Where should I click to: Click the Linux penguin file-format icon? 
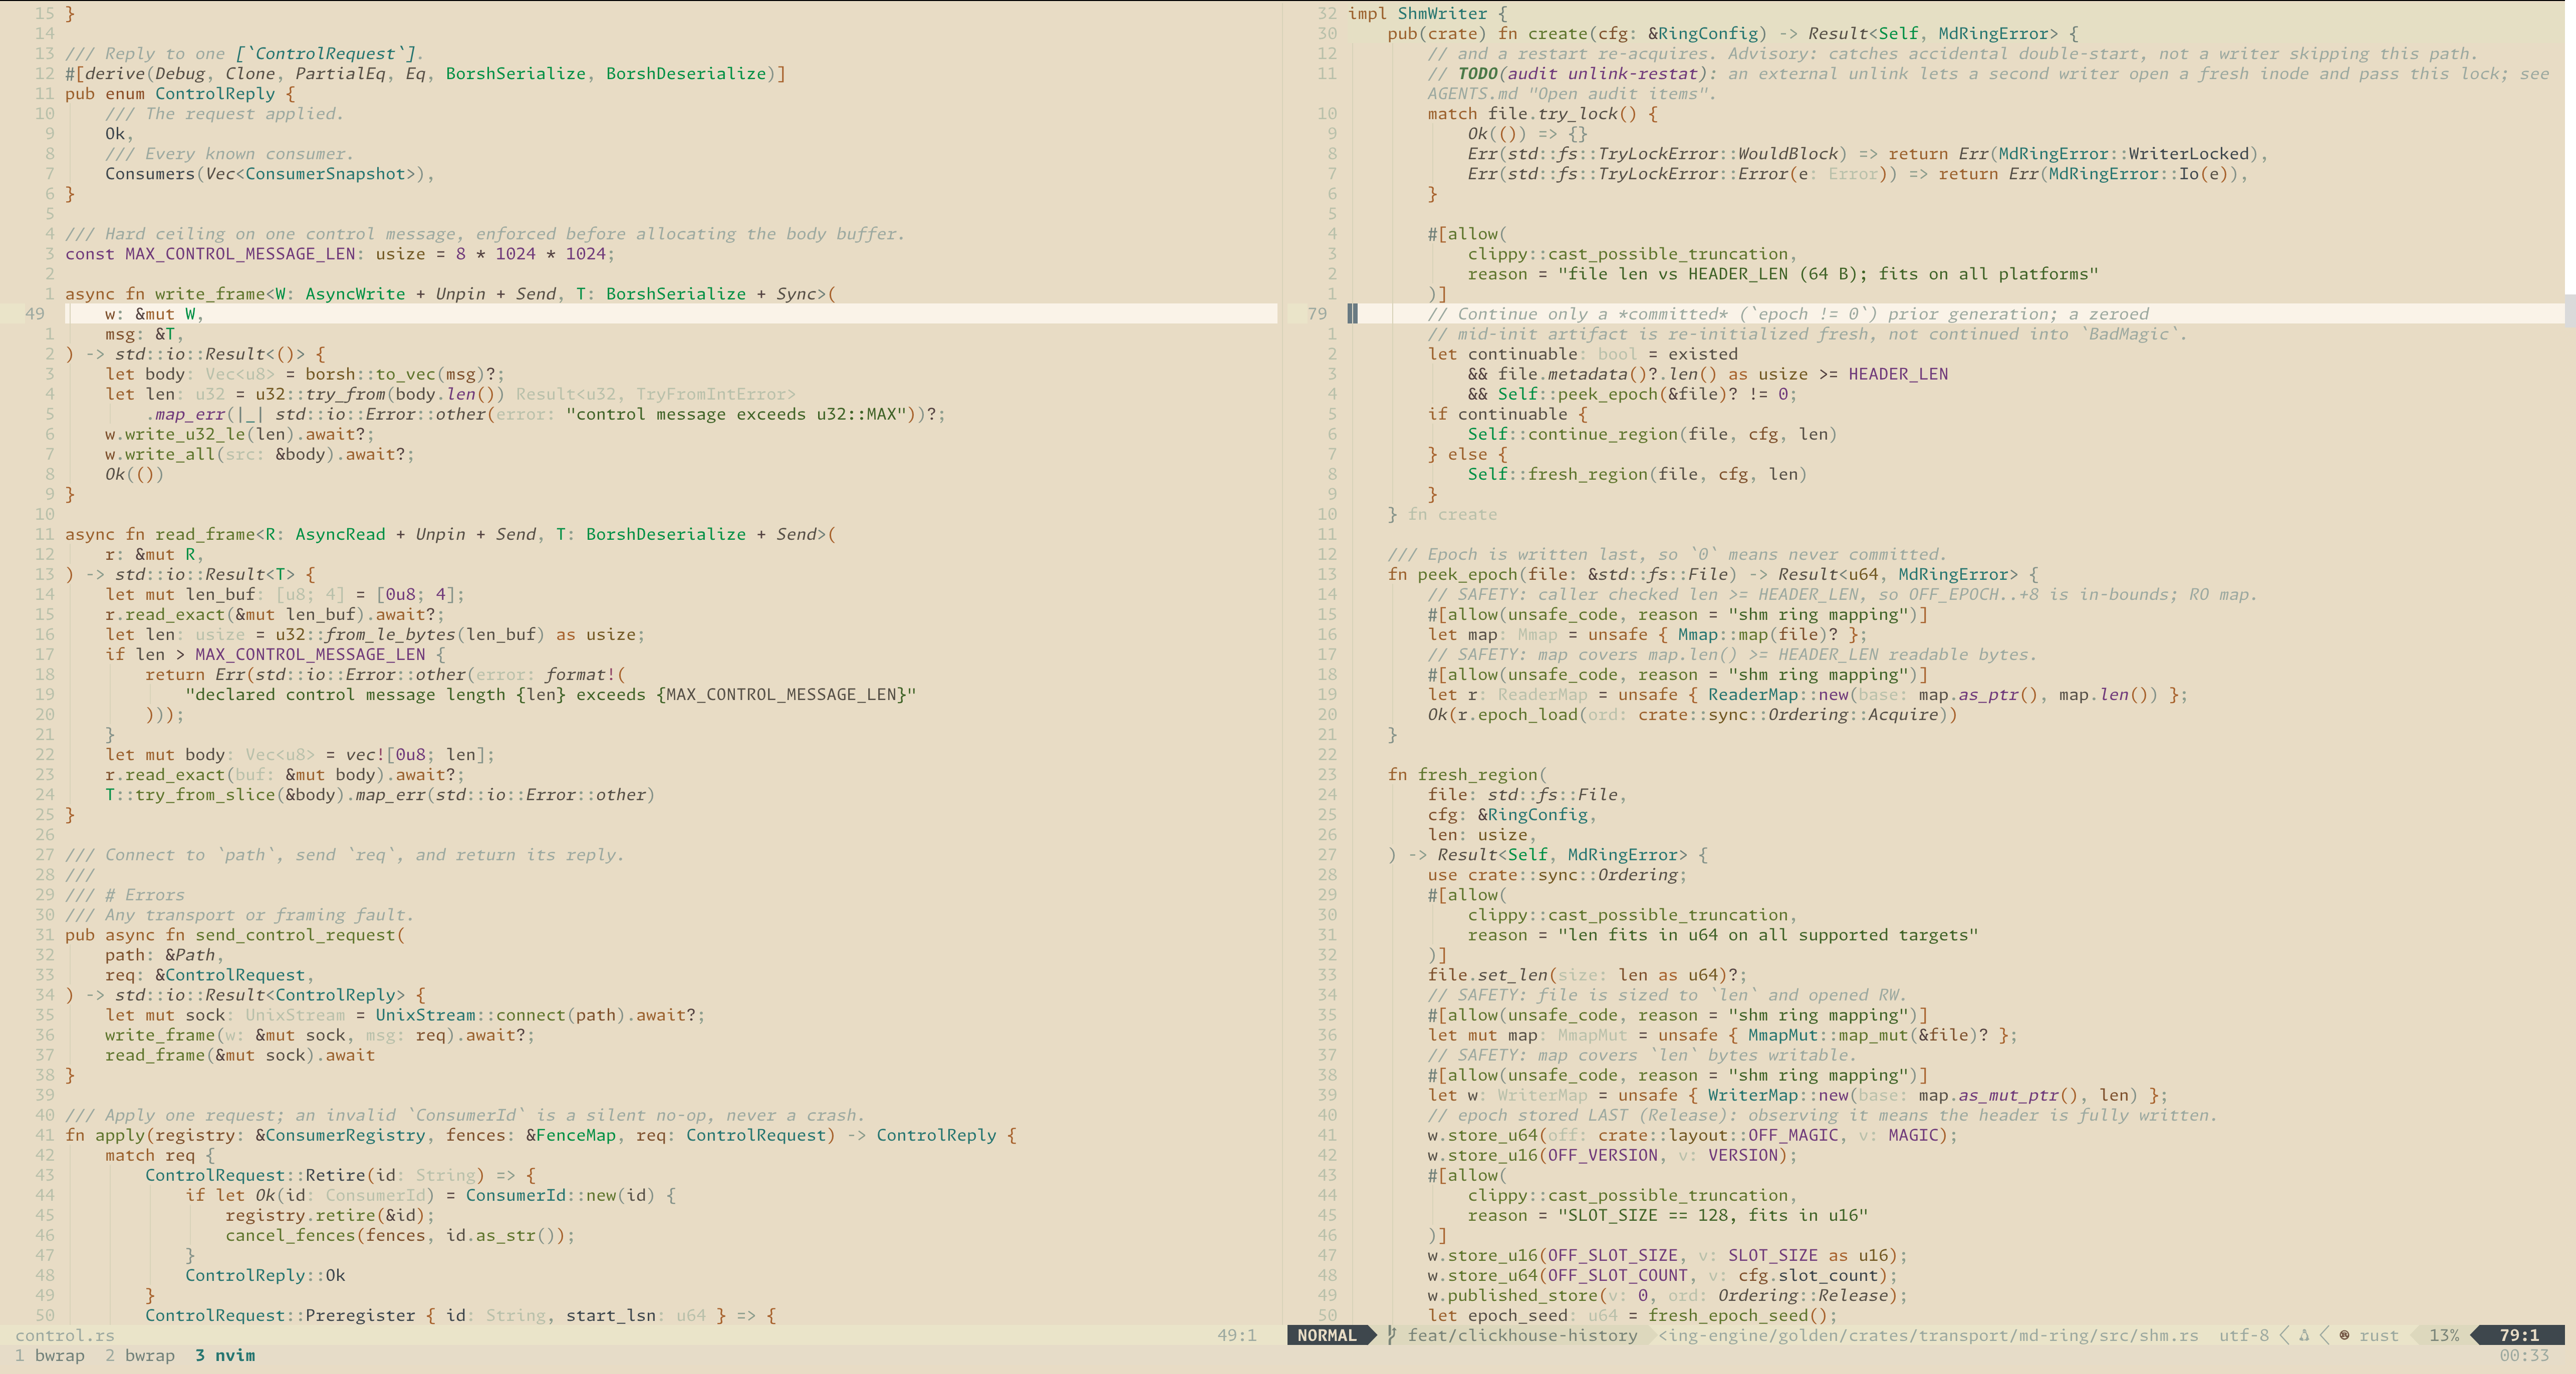point(2304,1335)
